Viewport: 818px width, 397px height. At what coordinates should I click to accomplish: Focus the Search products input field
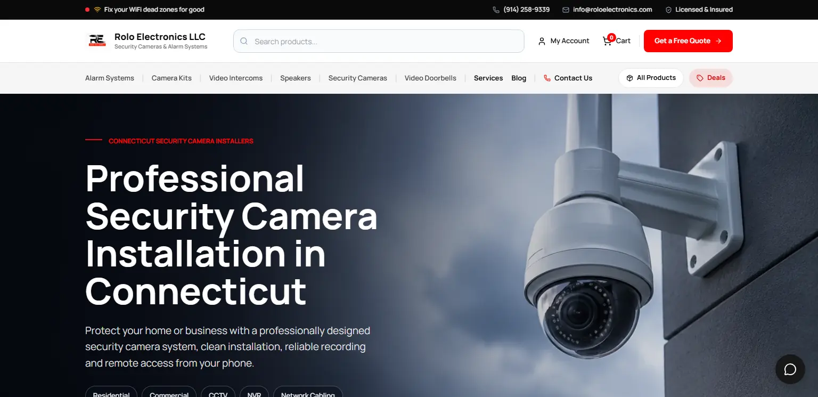pos(379,41)
